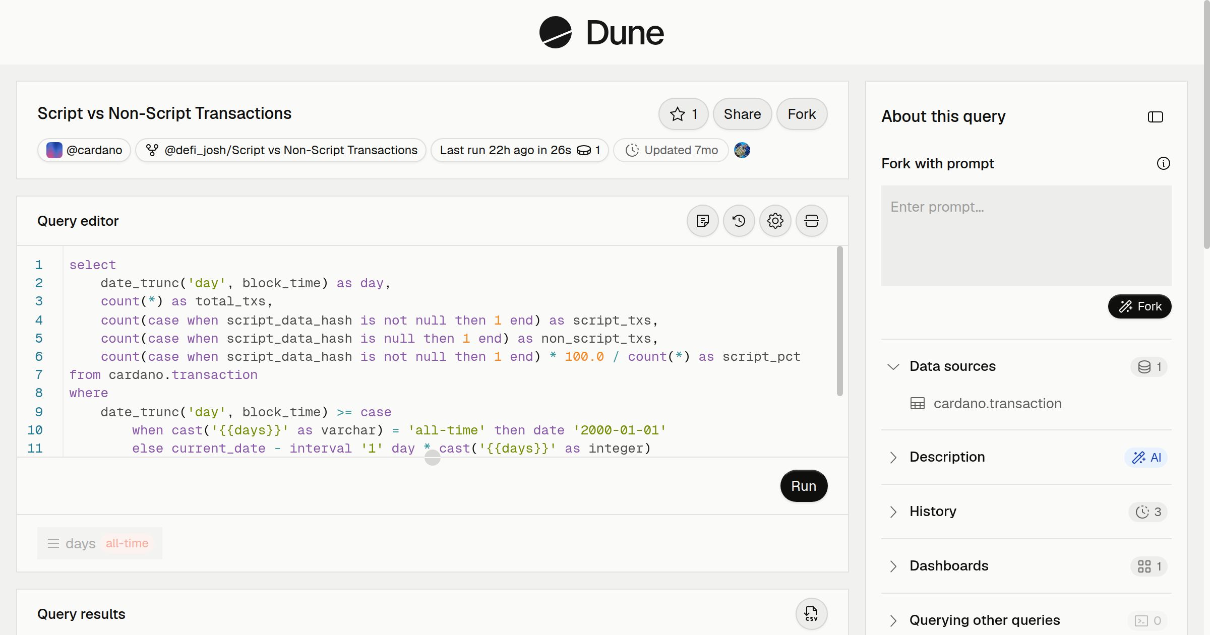This screenshot has width=1210, height=635.
Task: Click the Fork with prompt button
Action: (1139, 306)
